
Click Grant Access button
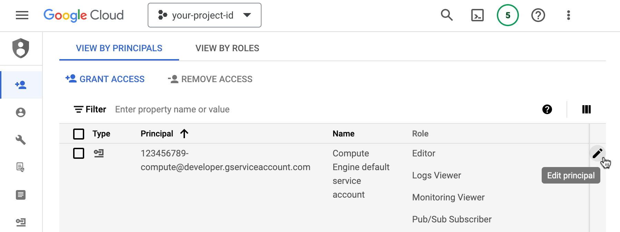click(x=105, y=79)
